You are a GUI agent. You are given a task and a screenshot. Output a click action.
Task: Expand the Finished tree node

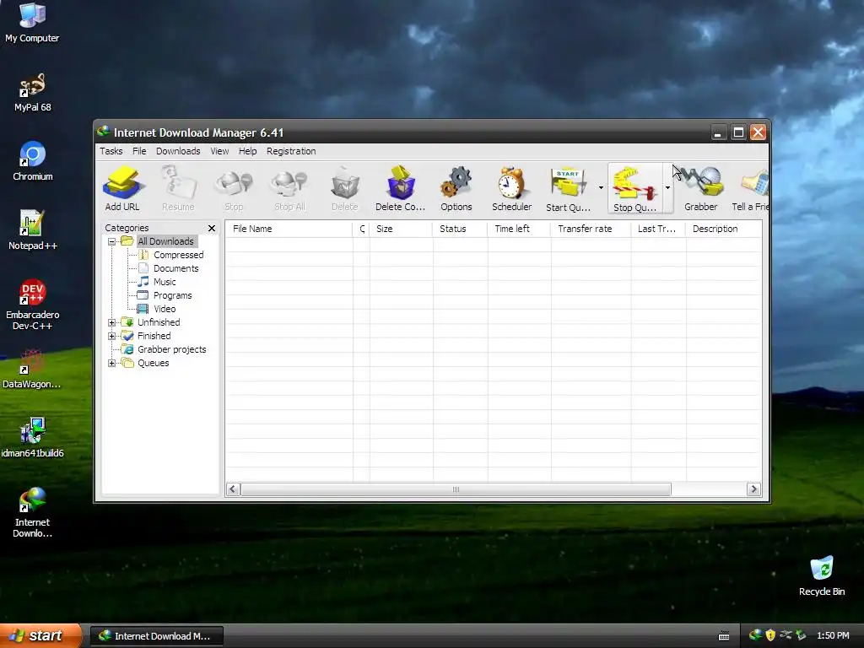pyautogui.click(x=112, y=336)
